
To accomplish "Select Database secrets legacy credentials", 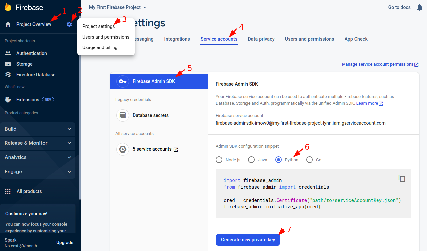I will [150, 115].
